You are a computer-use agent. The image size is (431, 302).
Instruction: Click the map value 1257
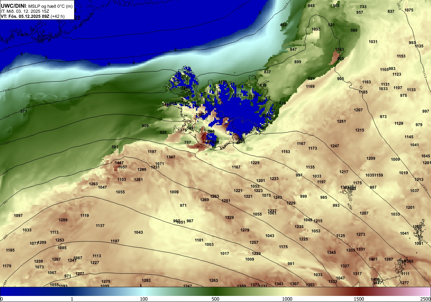click(254, 242)
